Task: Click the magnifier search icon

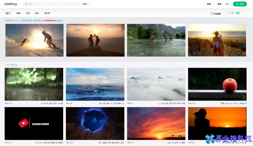Action: pyautogui.click(x=26, y=4)
